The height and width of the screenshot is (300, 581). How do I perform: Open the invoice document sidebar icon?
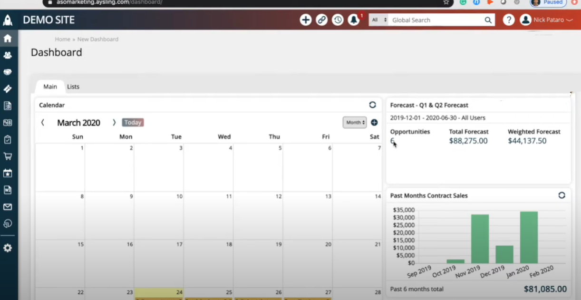click(8, 106)
